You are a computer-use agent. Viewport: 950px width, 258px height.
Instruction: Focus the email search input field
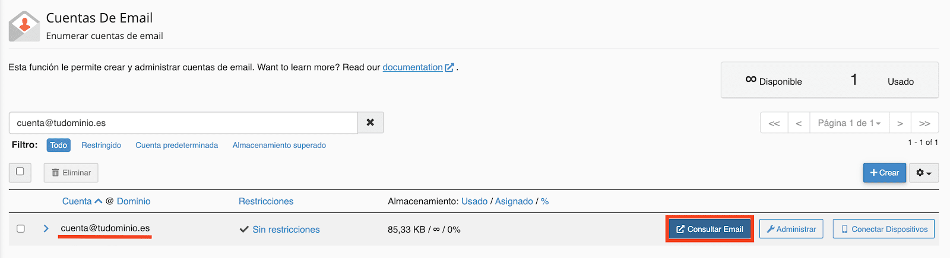[183, 123]
